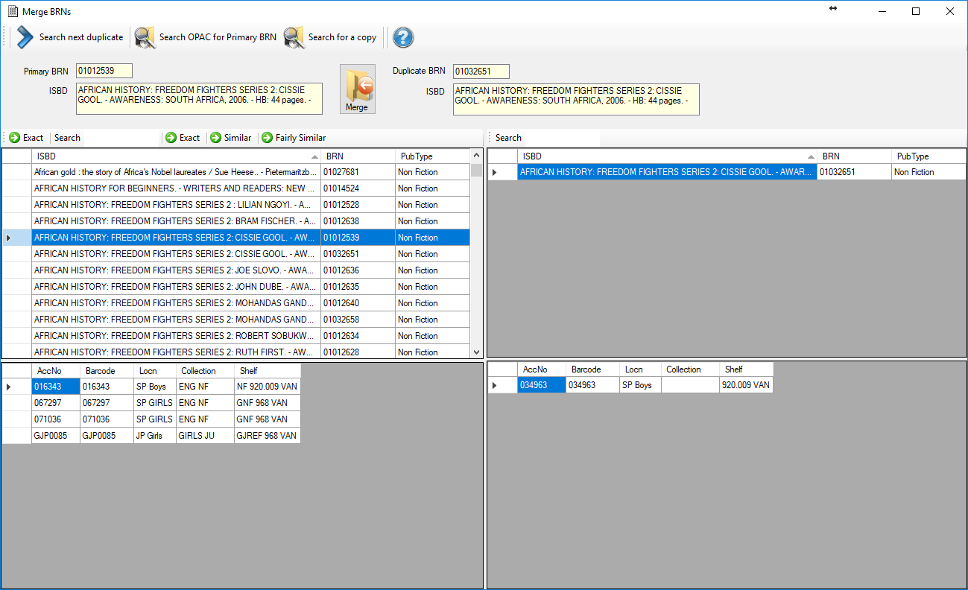Click the 920.009 VAN shelf cell
Screen dimensions: 968x590
[x=746, y=385]
